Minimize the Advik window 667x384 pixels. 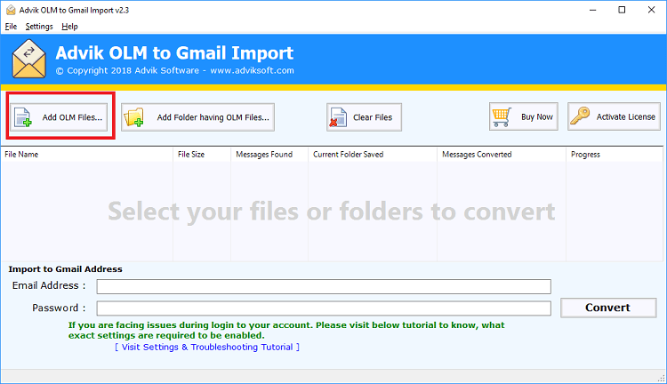click(x=592, y=10)
